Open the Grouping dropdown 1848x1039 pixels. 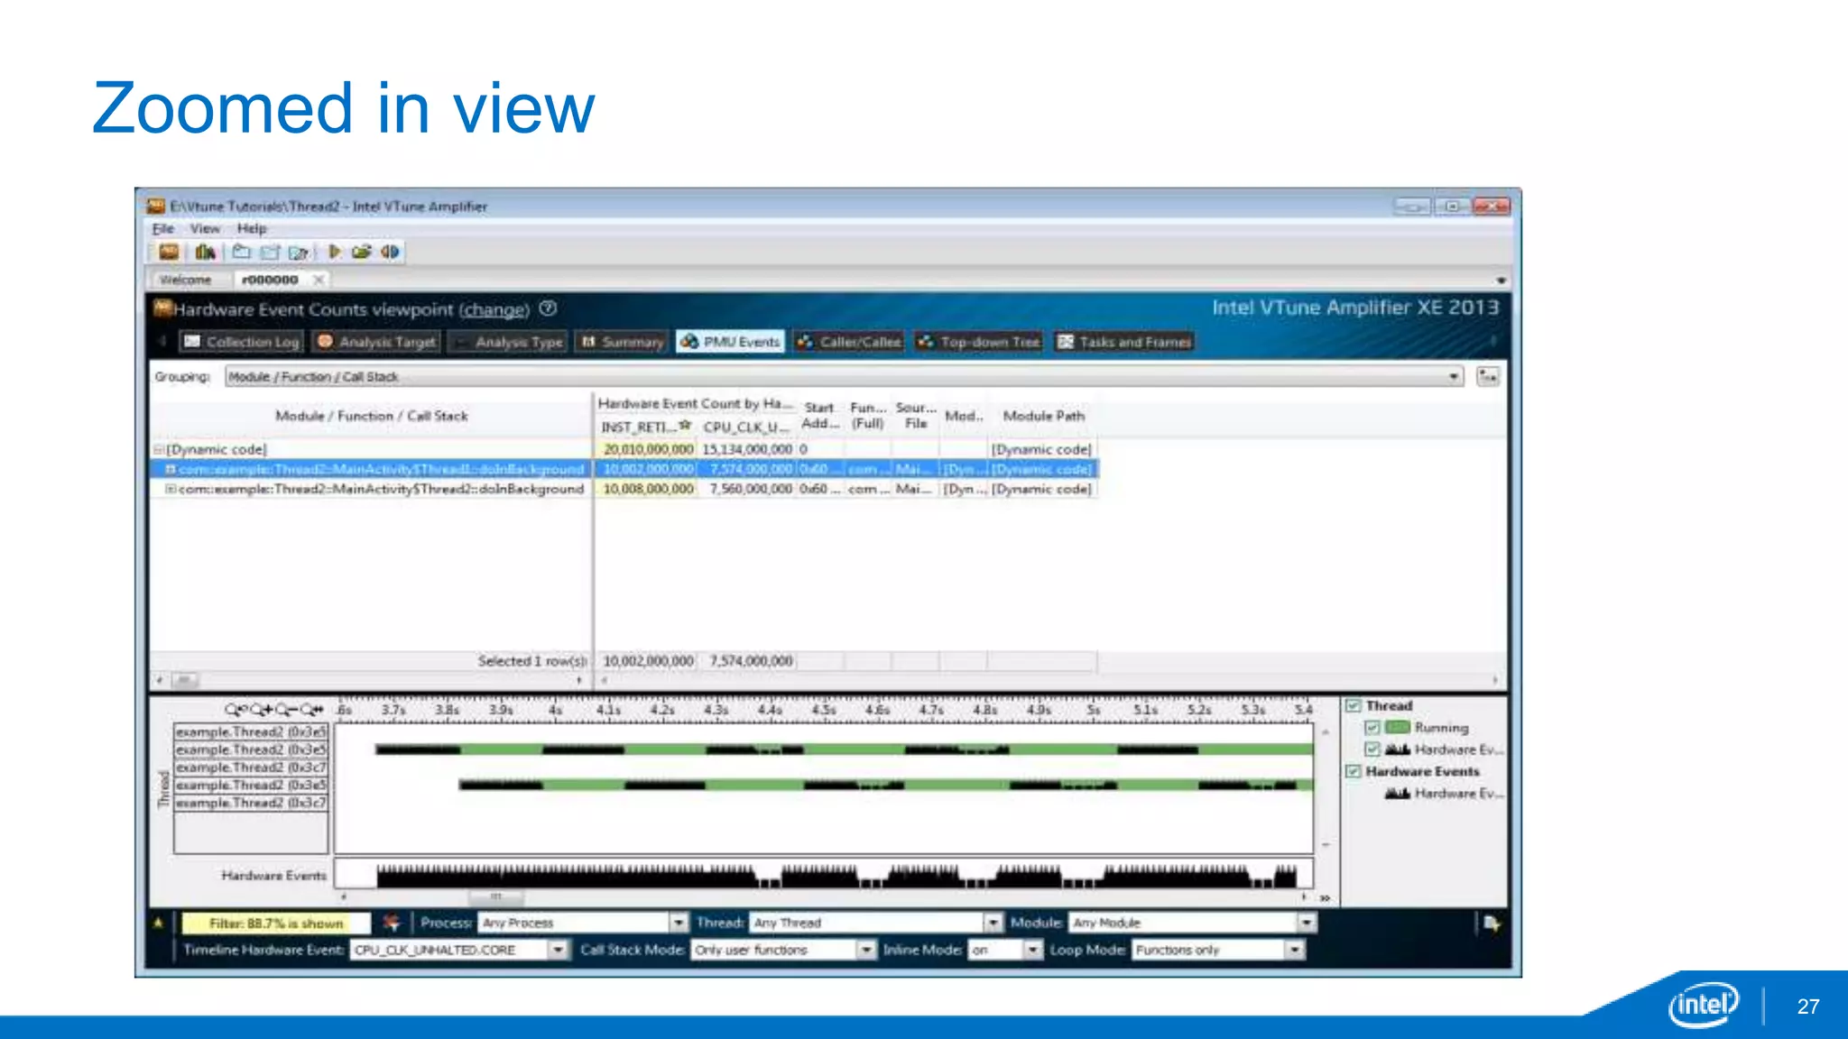click(1454, 376)
